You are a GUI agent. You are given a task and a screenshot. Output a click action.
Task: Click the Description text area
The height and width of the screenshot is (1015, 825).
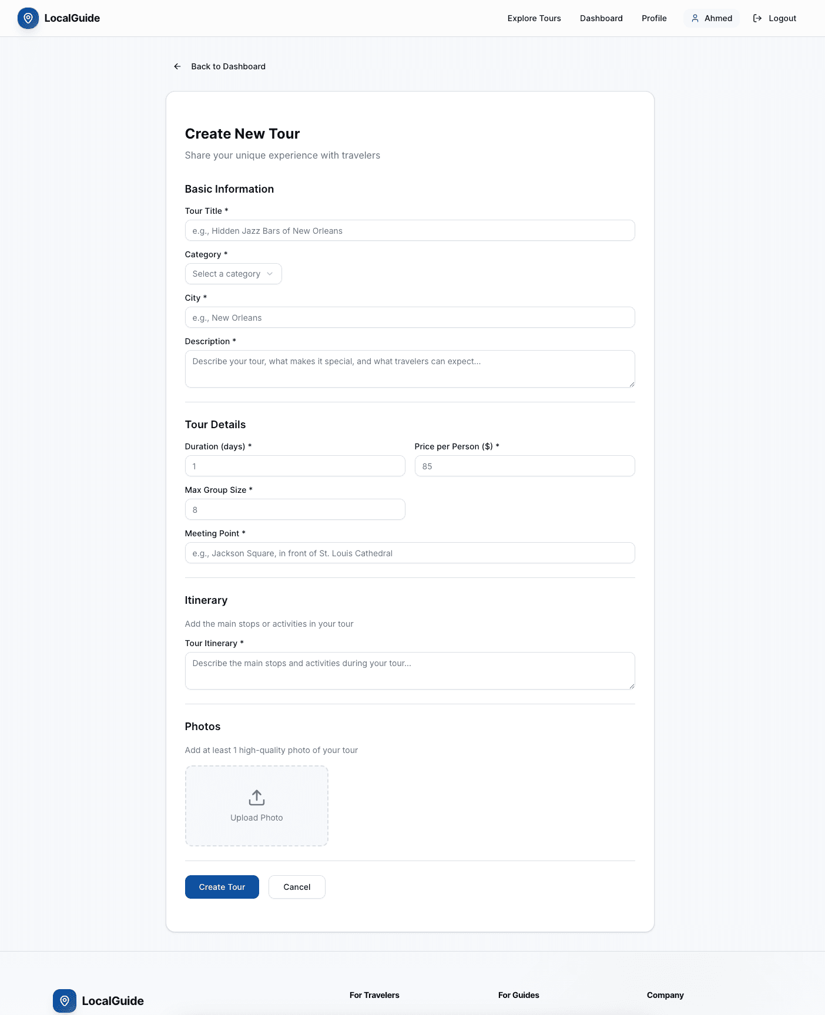coord(410,368)
